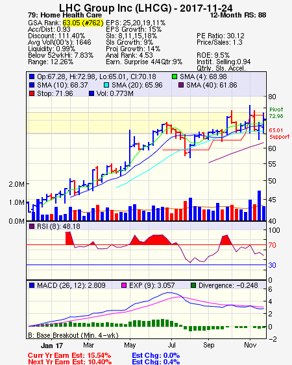Click the red Stop legend swatch
The image size is (292, 365).
[x=32, y=93]
